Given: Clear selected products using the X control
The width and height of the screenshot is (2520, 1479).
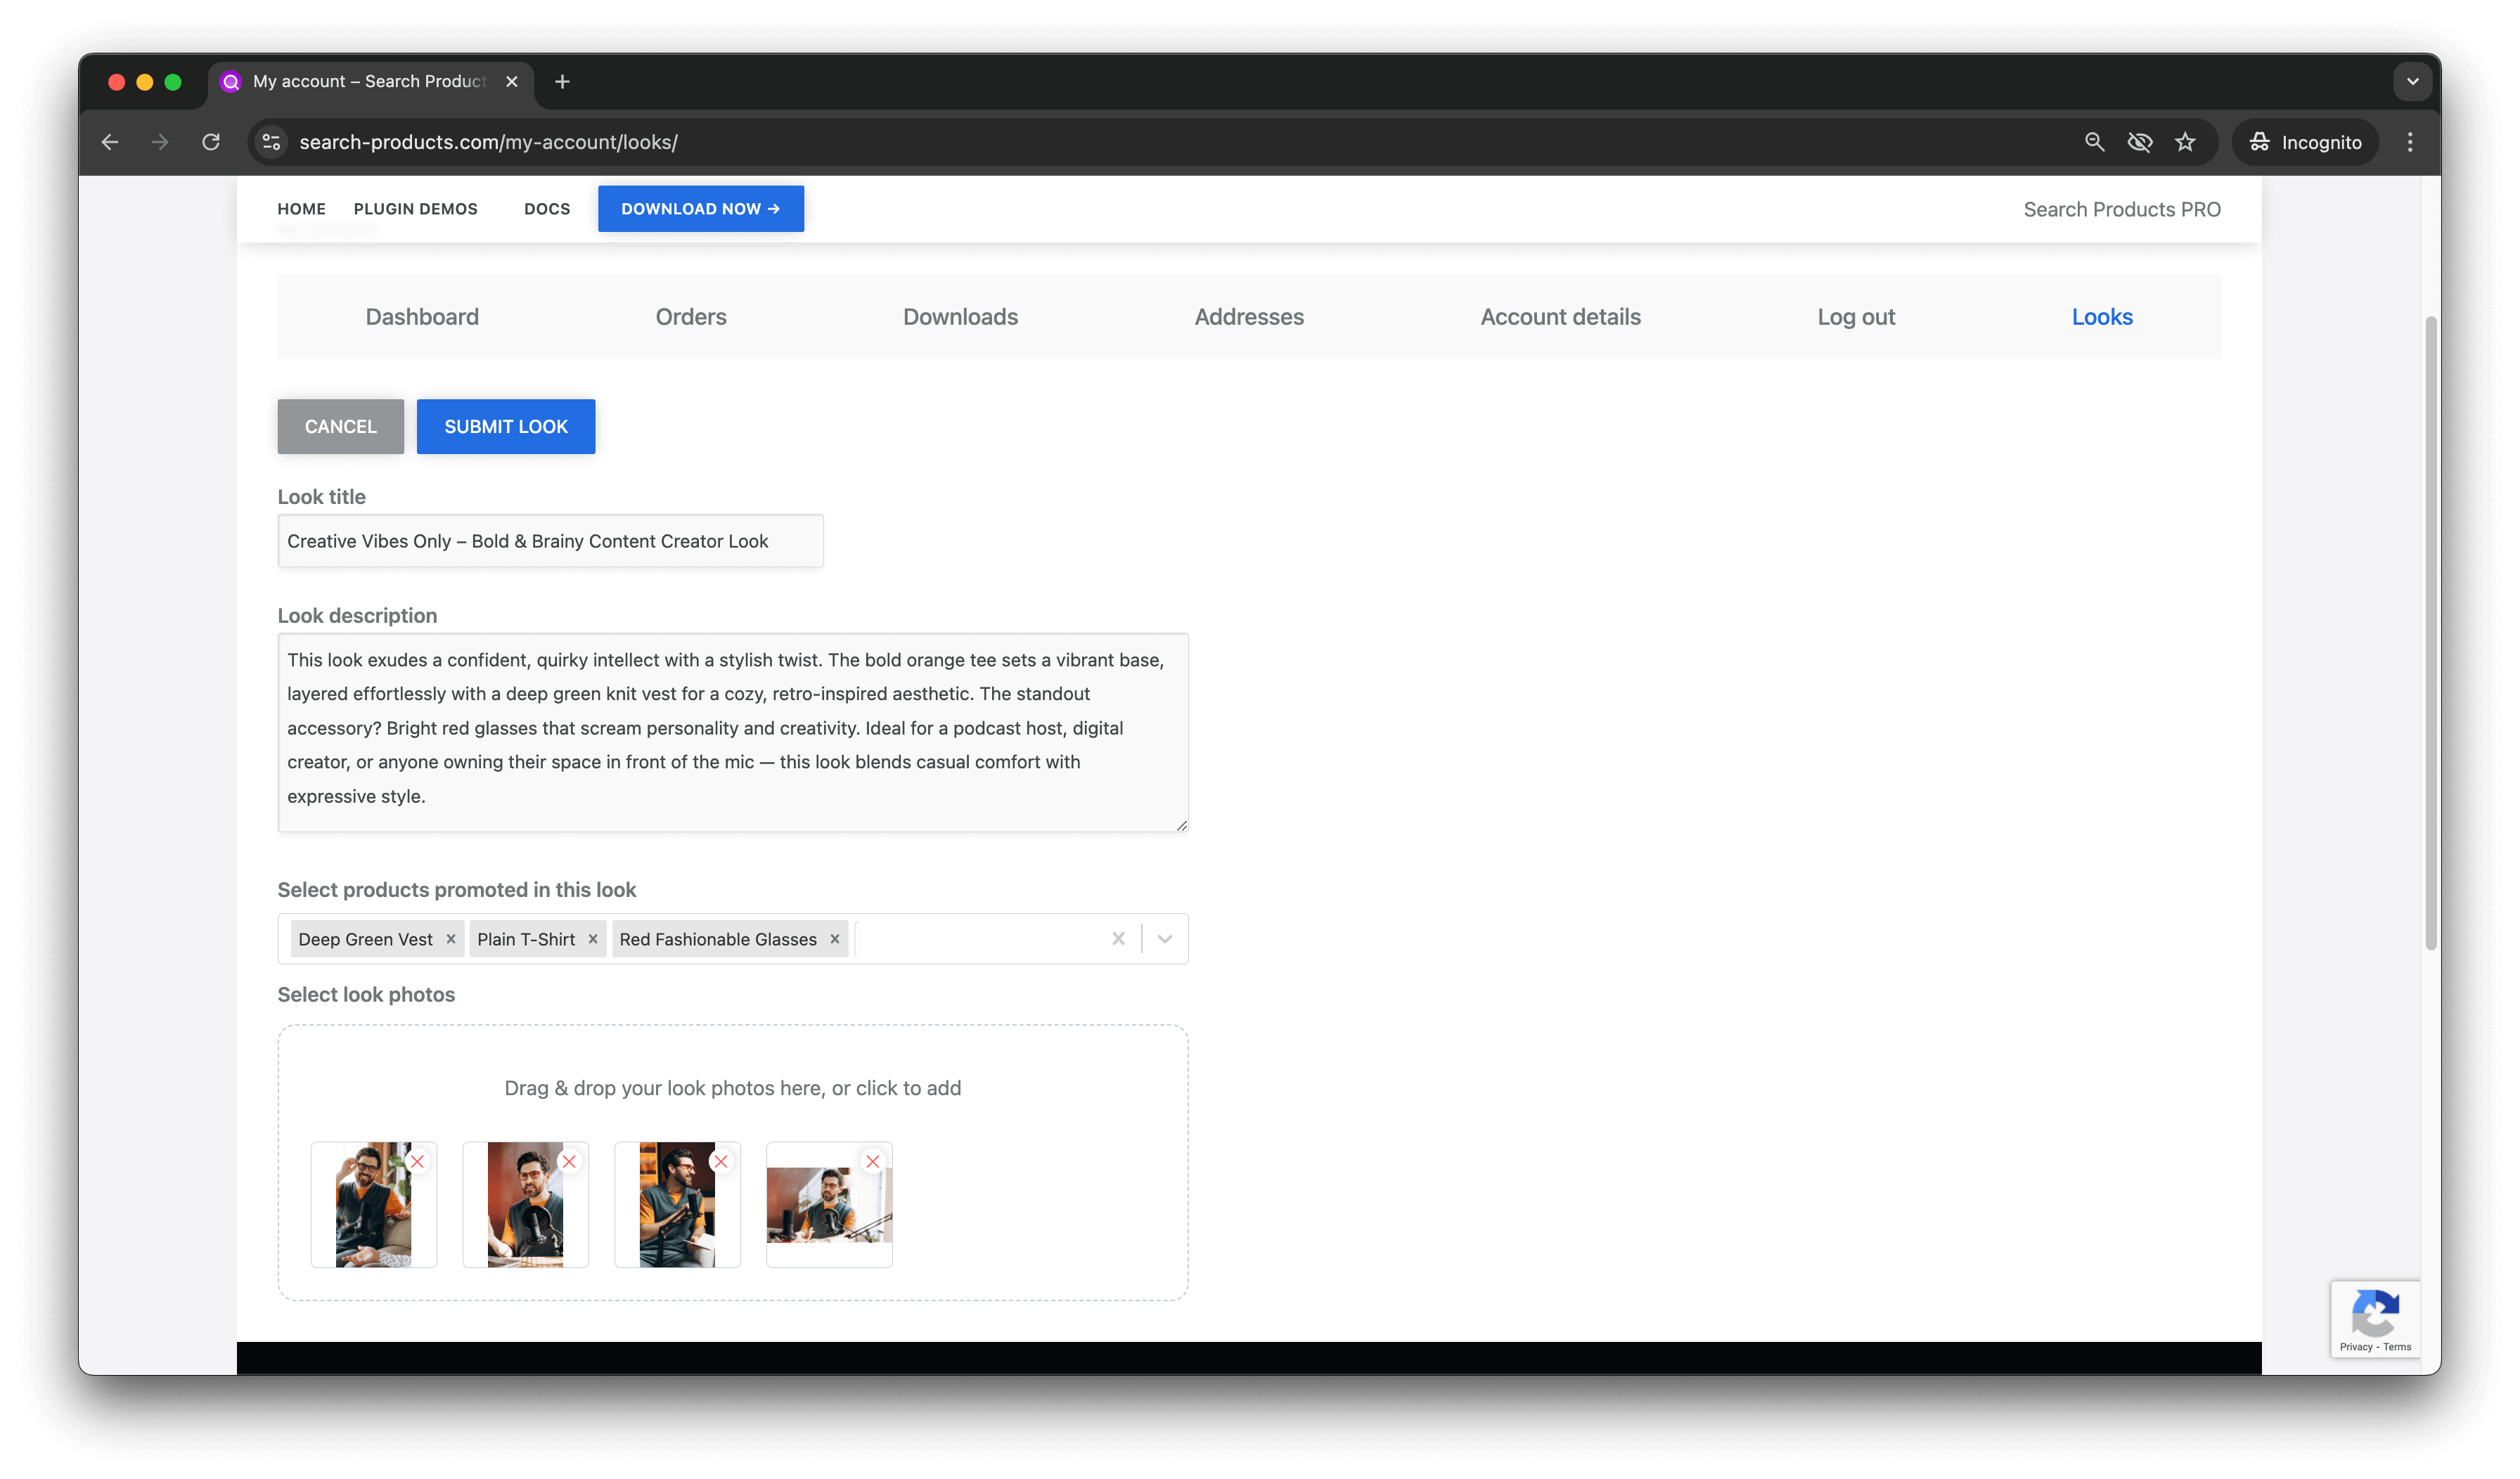Looking at the screenshot, I should [1118, 938].
